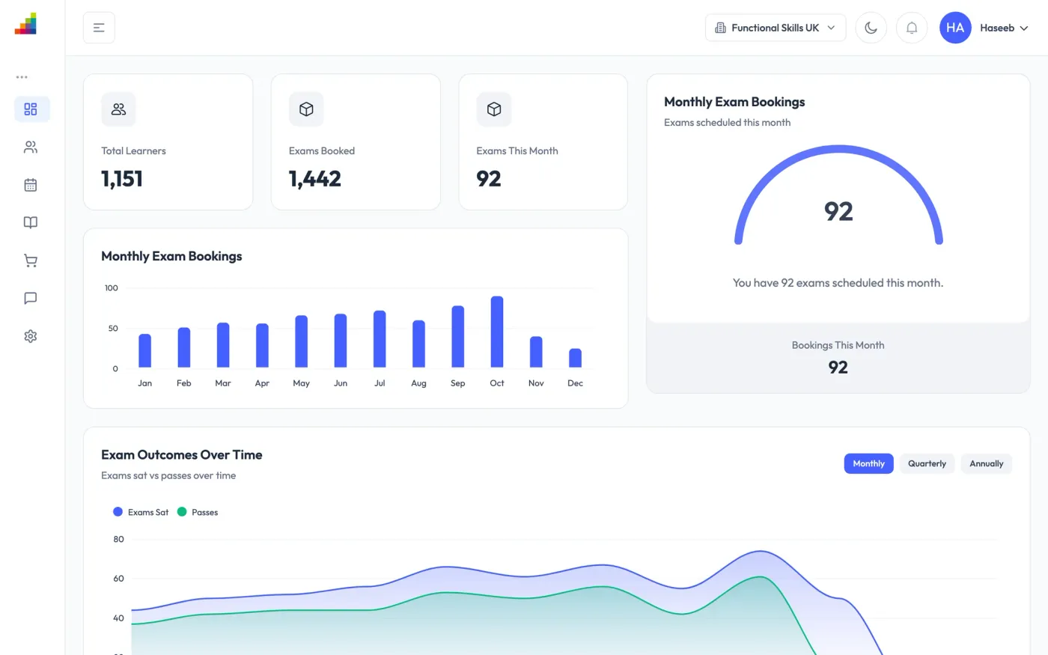
Task: Click the September bar in bookings chart
Action: 458,337
